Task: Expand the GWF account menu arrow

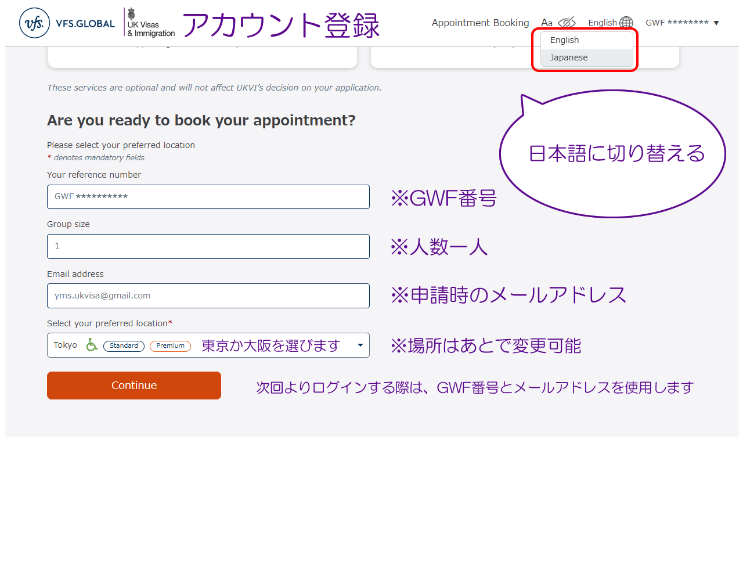Action: coord(716,23)
